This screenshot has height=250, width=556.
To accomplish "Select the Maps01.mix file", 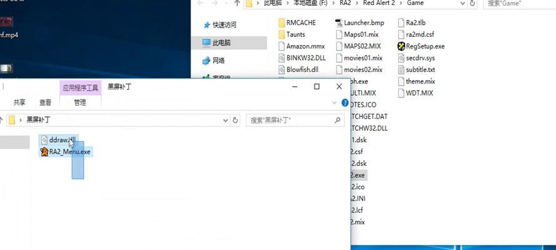I will pyautogui.click(x=357, y=34).
